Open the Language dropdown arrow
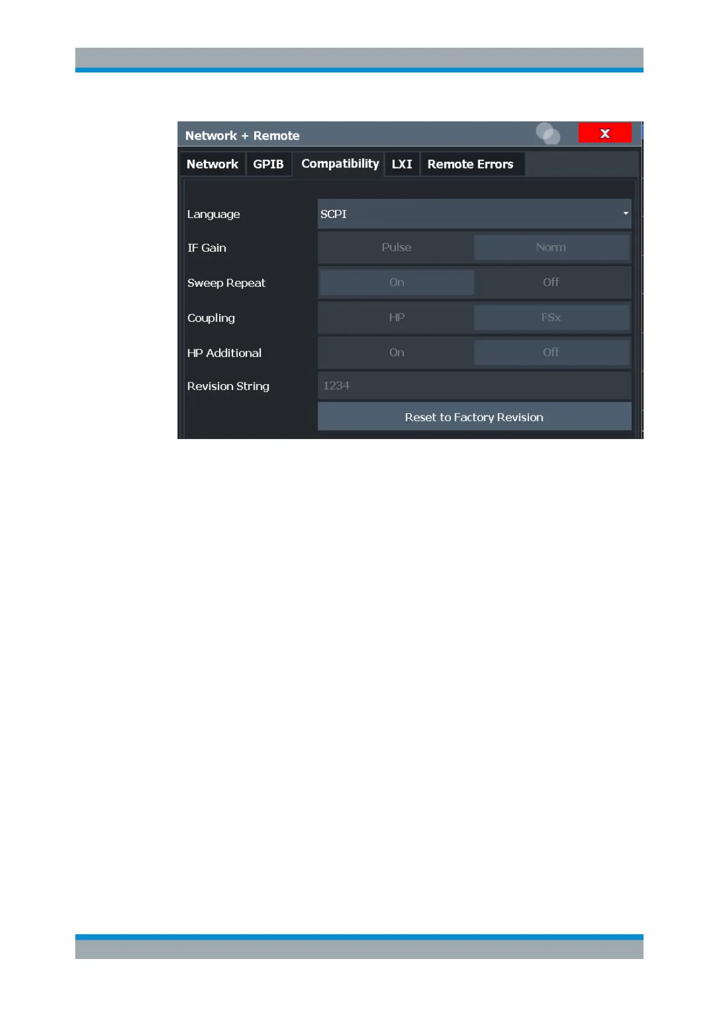 (x=625, y=214)
